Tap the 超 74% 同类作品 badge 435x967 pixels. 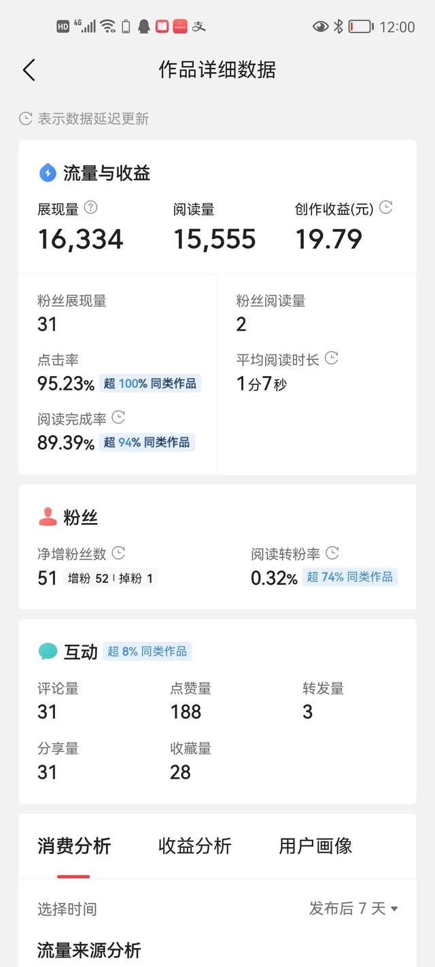[x=350, y=577]
